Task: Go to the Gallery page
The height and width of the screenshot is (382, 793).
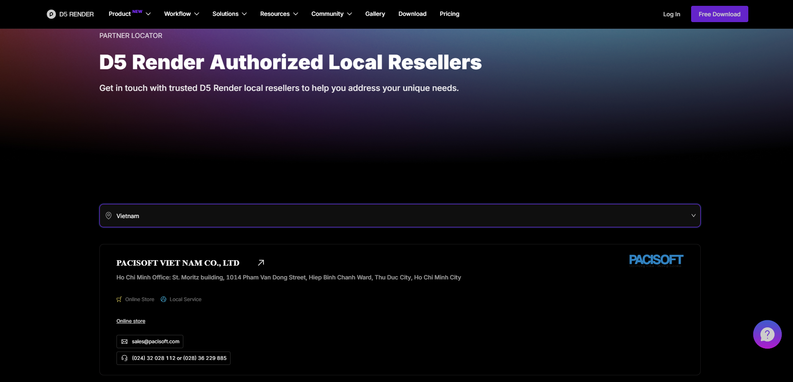Action: coord(375,14)
